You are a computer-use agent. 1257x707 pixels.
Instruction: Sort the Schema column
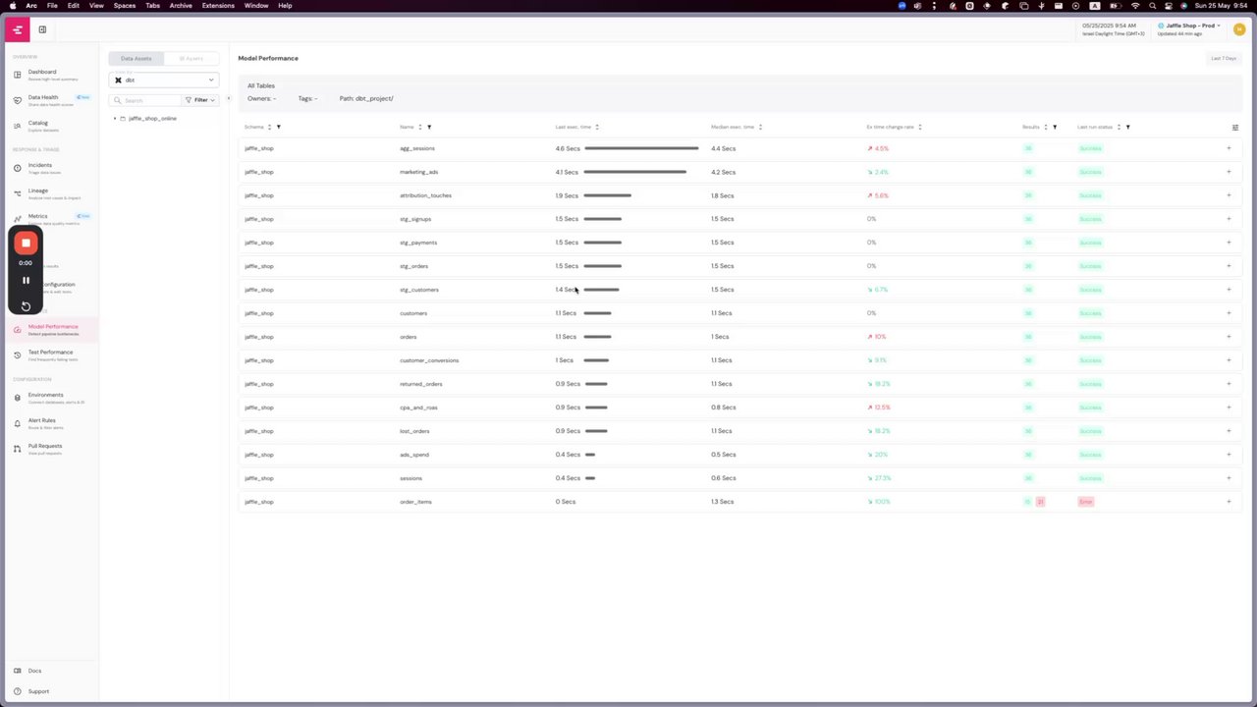coord(269,127)
